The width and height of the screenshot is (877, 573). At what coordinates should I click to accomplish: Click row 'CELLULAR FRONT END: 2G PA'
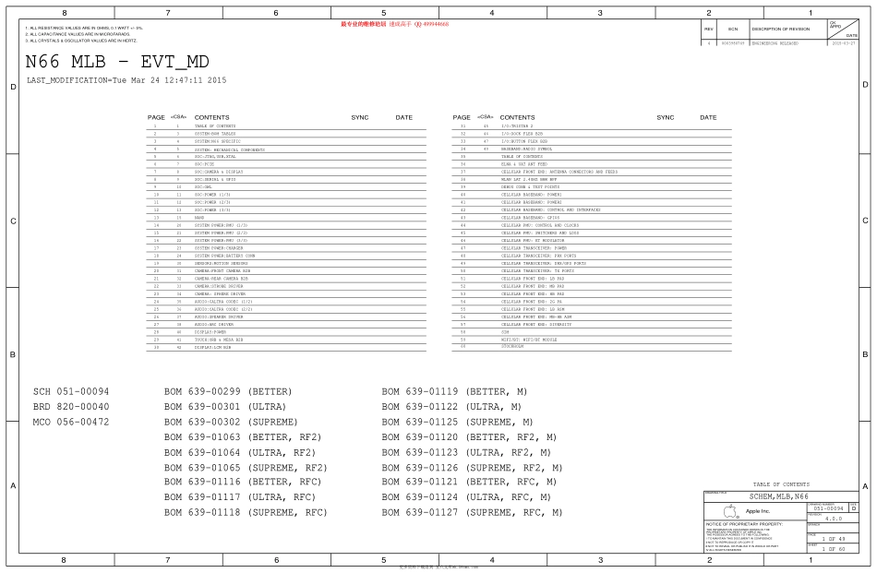click(x=592, y=302)
